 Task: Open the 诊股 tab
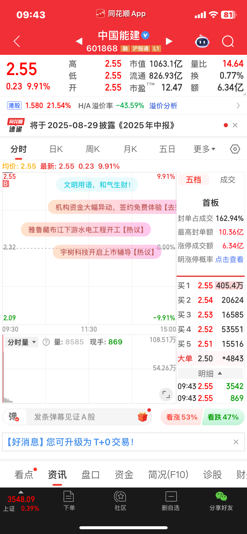pos(212,474)
